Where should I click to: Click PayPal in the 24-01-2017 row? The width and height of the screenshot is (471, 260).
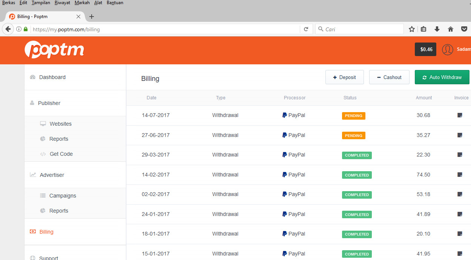click(294, 214)
